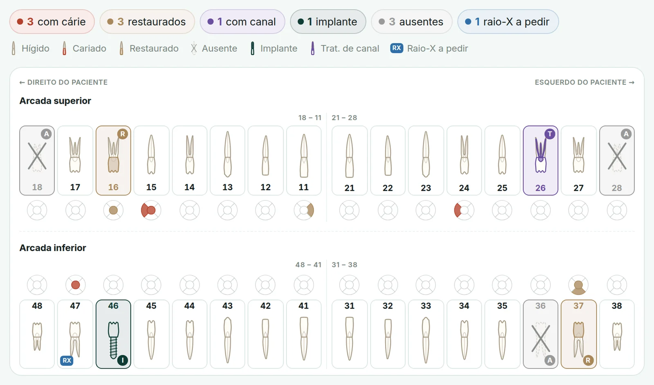The width and height of the screenshot is (654, 385).
Task: Open tooth 38 molar card
Action: click(617, 334)
